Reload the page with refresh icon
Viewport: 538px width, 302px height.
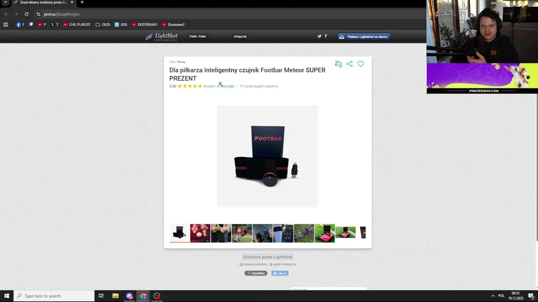coord(26,14)
